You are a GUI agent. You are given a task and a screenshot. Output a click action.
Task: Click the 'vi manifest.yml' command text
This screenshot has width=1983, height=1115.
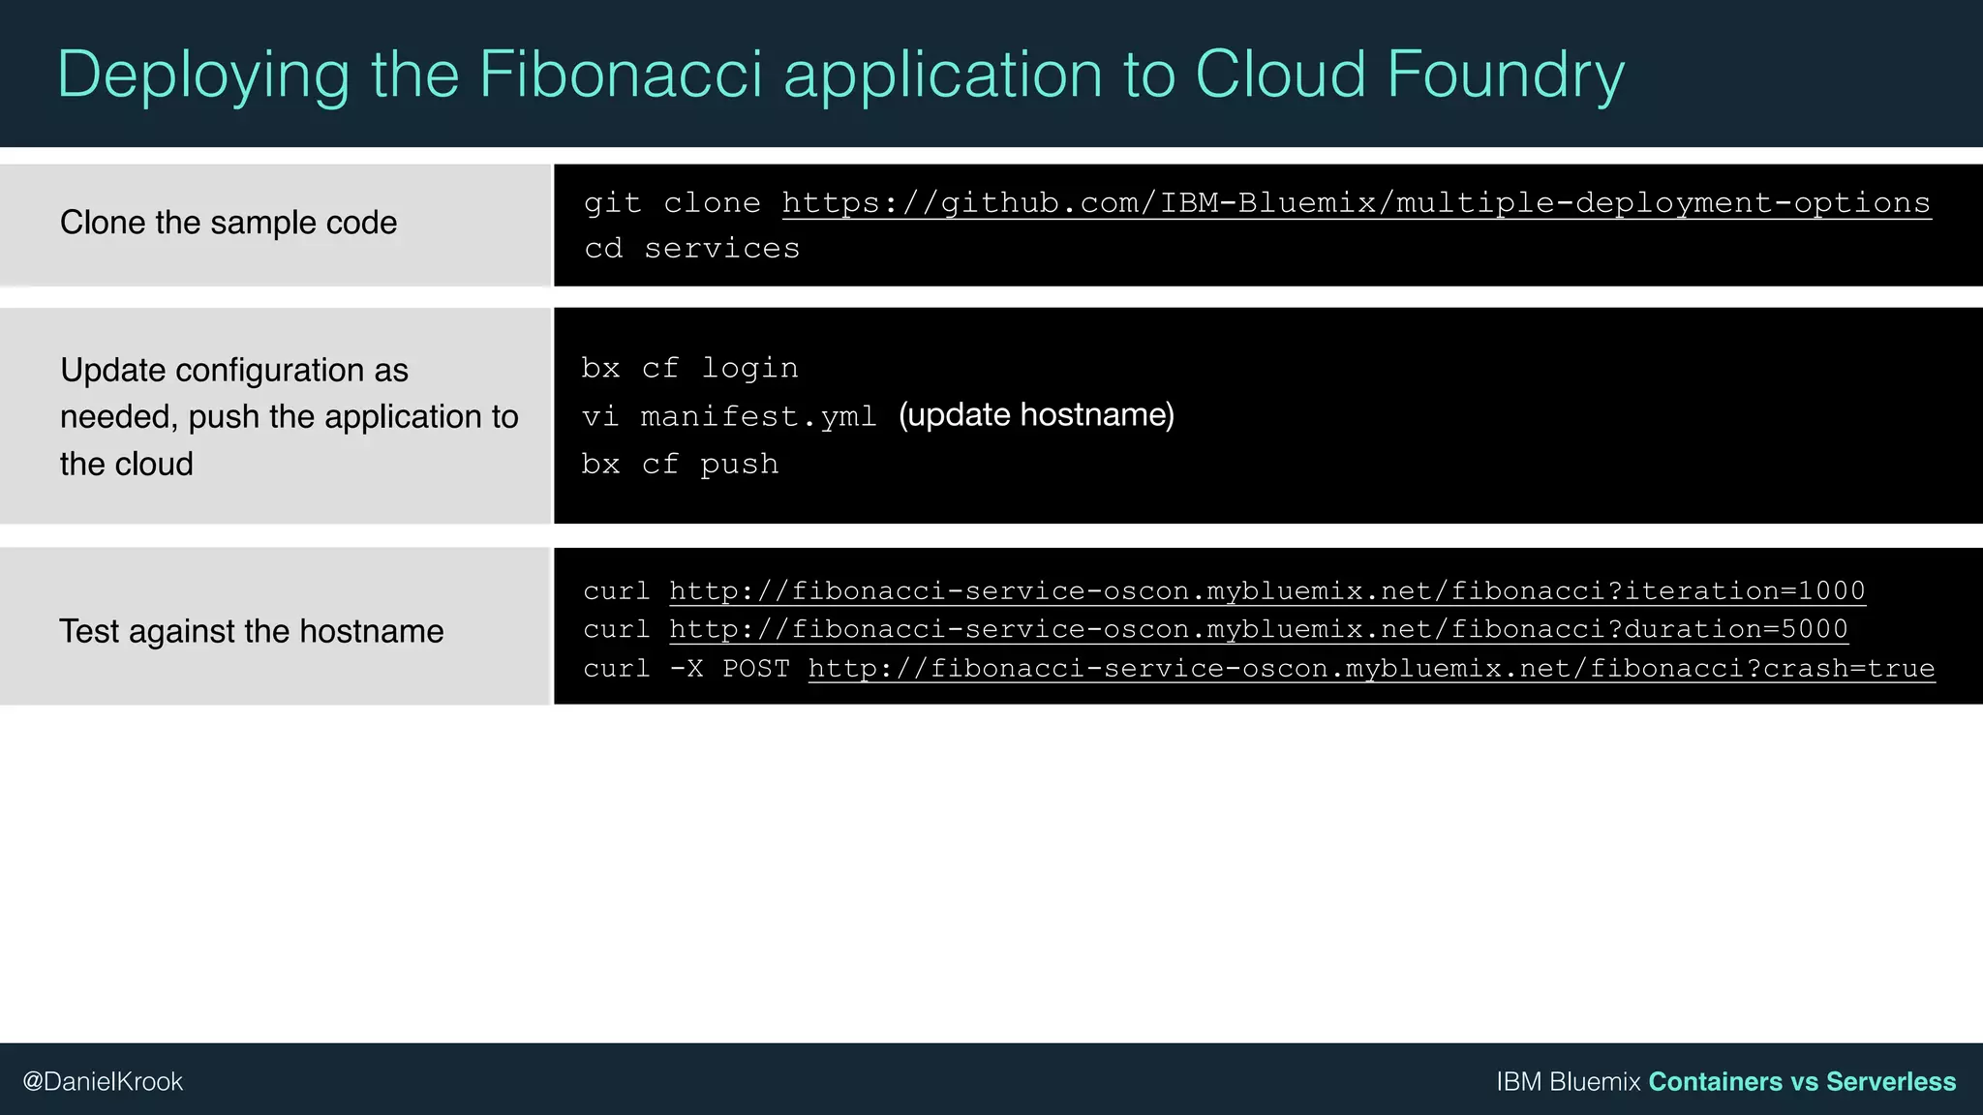728,416
